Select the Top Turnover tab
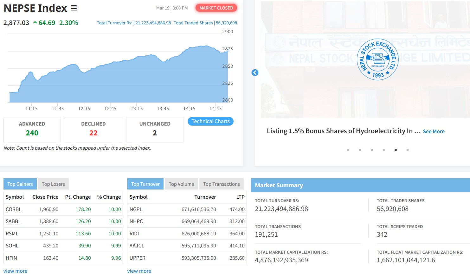 [145, 184]
